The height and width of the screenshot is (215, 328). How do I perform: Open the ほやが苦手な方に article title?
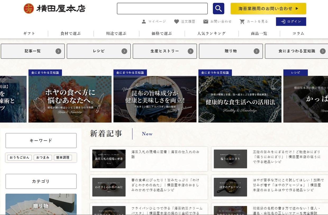click(x=288, y=185)
